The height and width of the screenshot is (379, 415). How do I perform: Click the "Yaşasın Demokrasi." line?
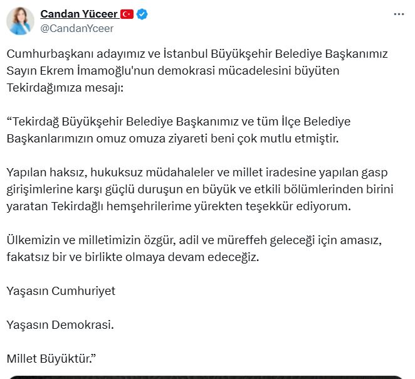tap(60, 325)
